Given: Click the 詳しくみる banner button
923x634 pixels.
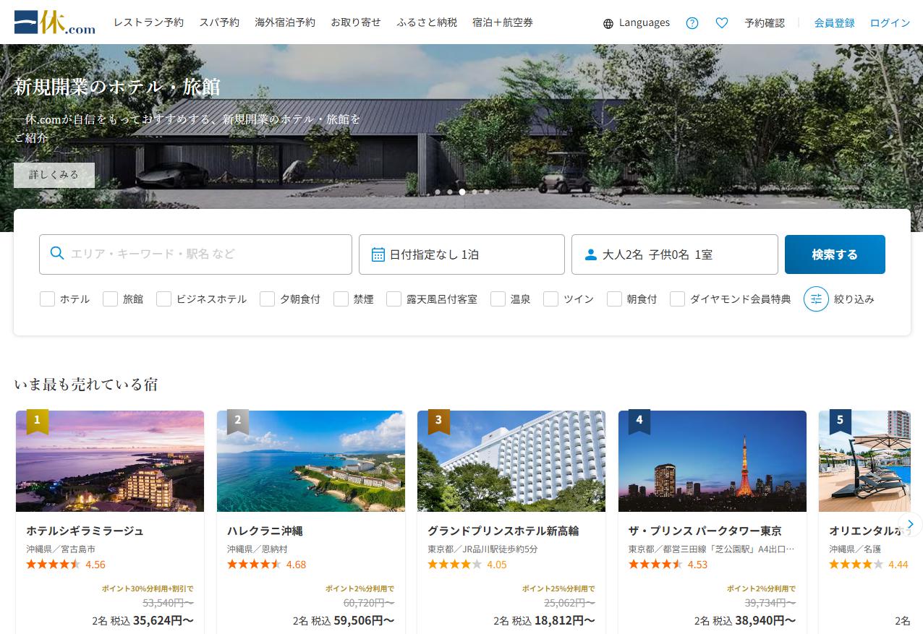Looking at the screenshot, I should [x=54, y=175].
